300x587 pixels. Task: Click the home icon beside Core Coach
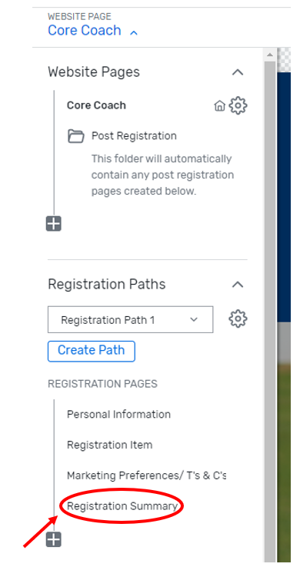[219, 106]
